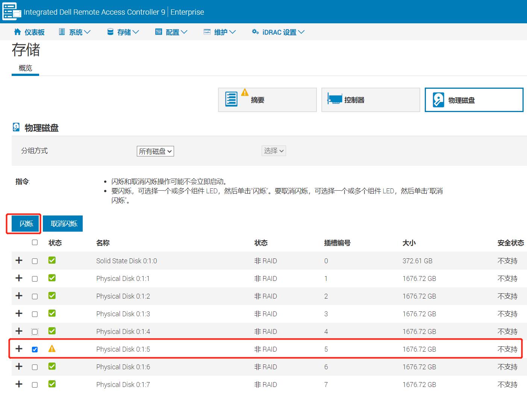Click green status icon for Physical Disk 0:1:3
The width and height of the screenshot is (527, 402).
pyautogui.click(x=52, y=313)
